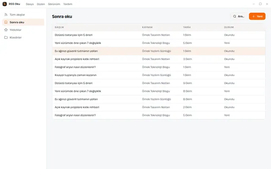Select the Yeni sürümde article dated 5 Ekim
Viewport: 271px width, 169px height.
point(159,43)
